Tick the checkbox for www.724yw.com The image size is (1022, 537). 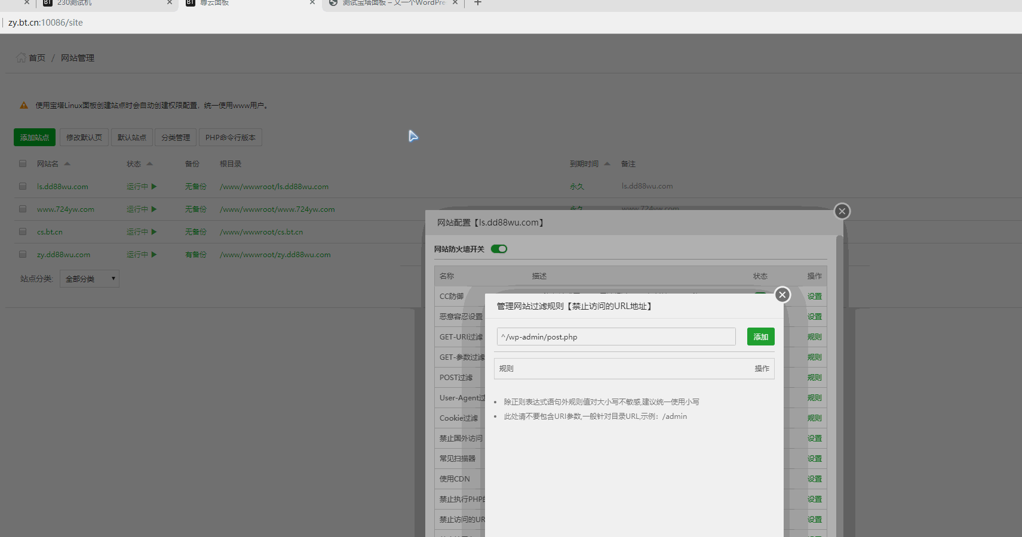point(23,209)
